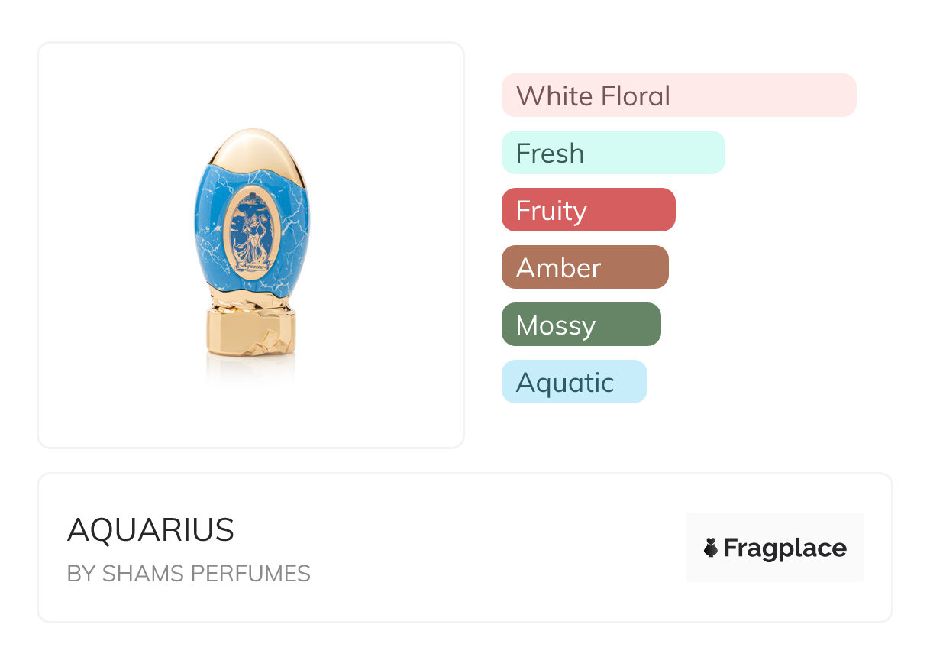Click the AQUARIUS perfume title
Screen dimensions: 930x660
click(x=150, y=530)
